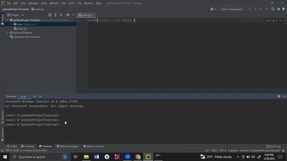Select Scratches and Consoles
This screenshot has height=161, width=287.
tap(25, 37)
